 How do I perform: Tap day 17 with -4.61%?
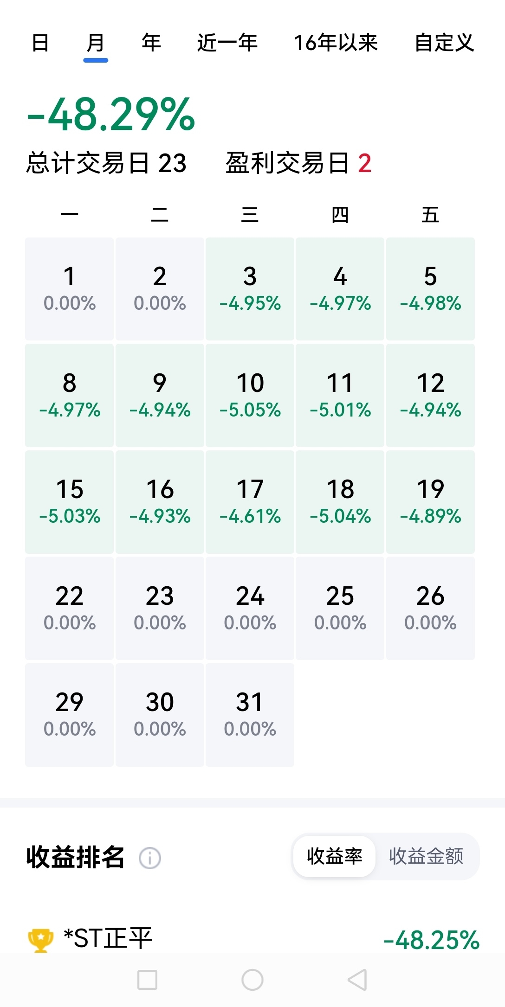[250, 501]
